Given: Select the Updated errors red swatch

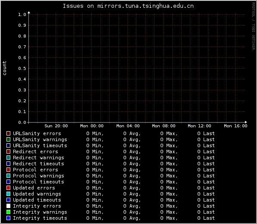Looking at the screenshot, I should 8,188.
